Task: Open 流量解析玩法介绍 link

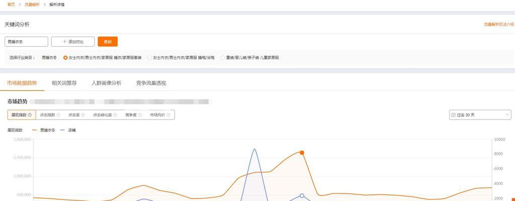Action: tap(499, 24)
